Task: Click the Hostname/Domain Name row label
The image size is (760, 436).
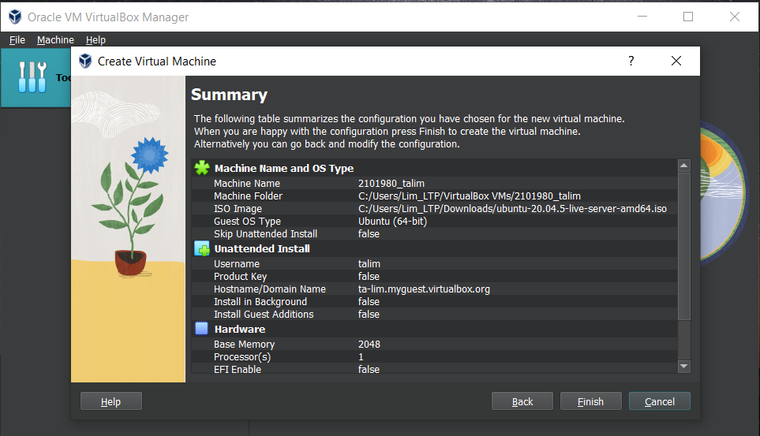Action: (x=269, y=289)
